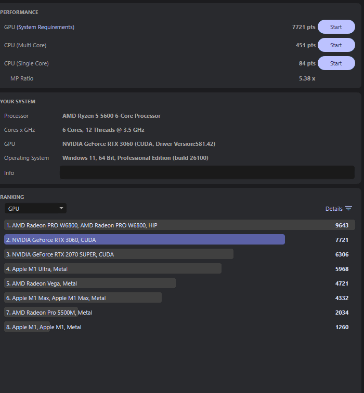Start the CPU Multi Core test

[x=336, y=45]
